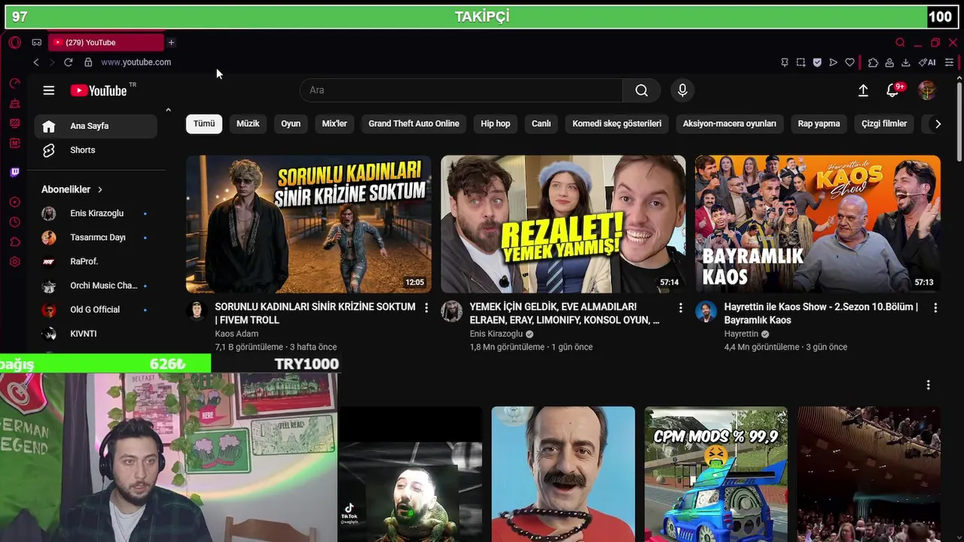The width and height of the screenshot is (964, 542).
Task: Click the send flow arrow icon
Action: pos(833,62)
